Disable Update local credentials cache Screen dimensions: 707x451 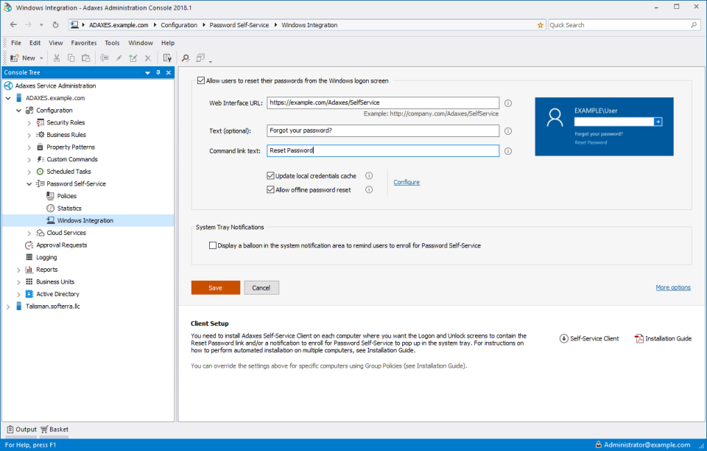click(271, 175)
